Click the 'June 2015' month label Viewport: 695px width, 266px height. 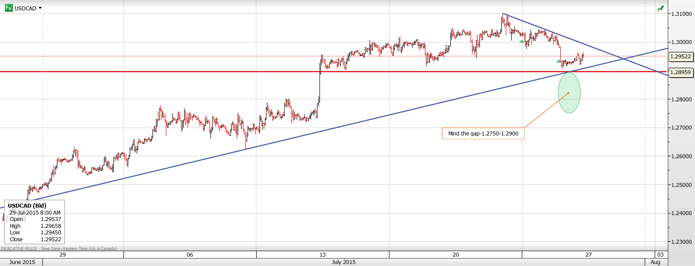tap(21, 262)
